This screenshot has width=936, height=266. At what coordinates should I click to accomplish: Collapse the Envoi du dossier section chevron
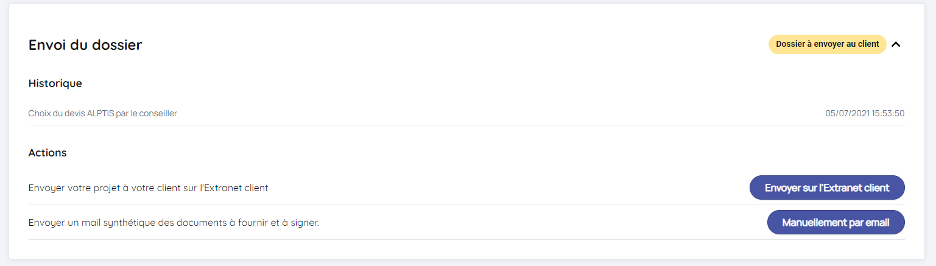895,44
